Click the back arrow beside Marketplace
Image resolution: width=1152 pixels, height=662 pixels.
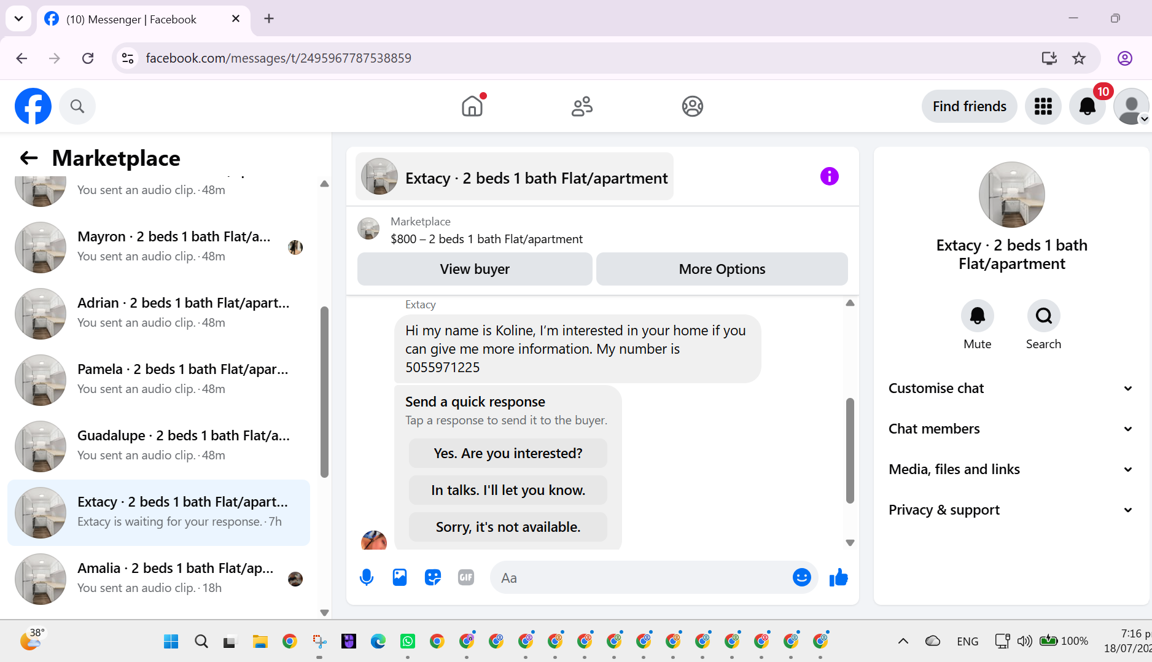pos(29,158)
